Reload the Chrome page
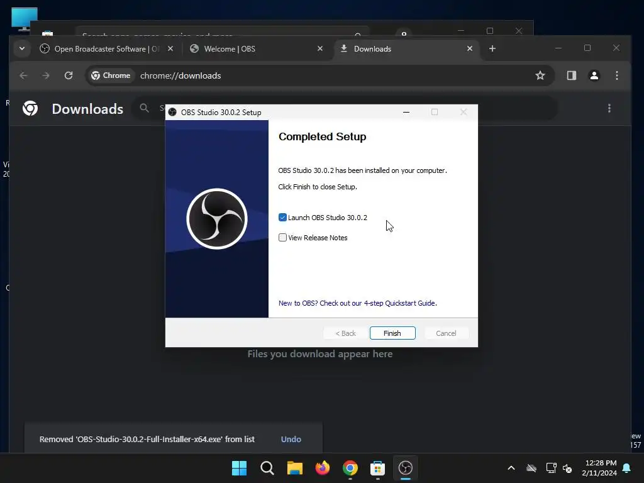 pos(69,75)
